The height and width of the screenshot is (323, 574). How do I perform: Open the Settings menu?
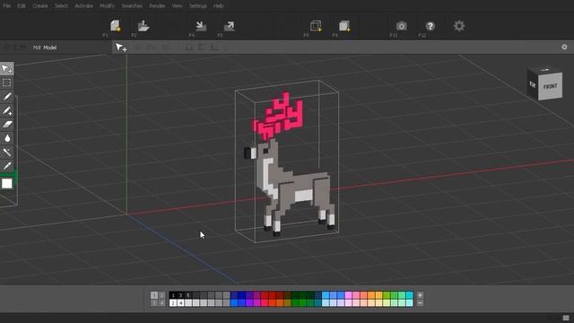198,6
